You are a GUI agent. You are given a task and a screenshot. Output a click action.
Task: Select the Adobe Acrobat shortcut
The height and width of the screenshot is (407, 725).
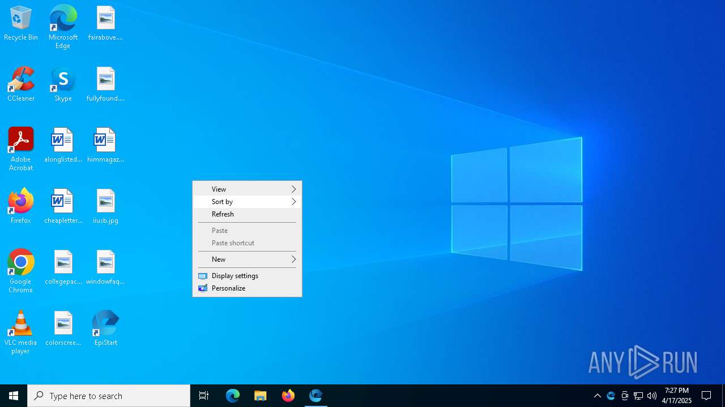(x=21, y=150)
